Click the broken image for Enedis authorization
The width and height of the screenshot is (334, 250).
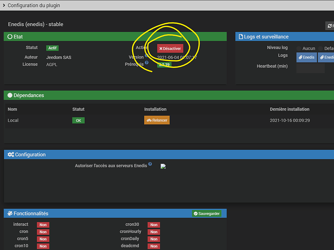(x=163, y=166)
